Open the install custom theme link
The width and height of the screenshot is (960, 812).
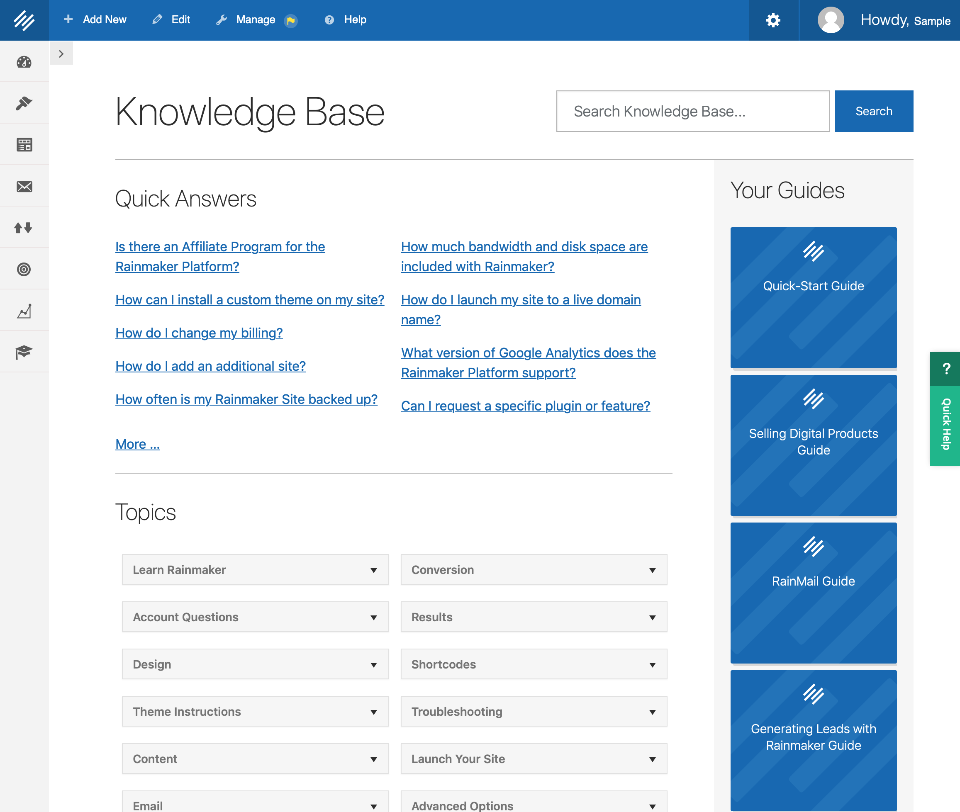click(250, 300)
